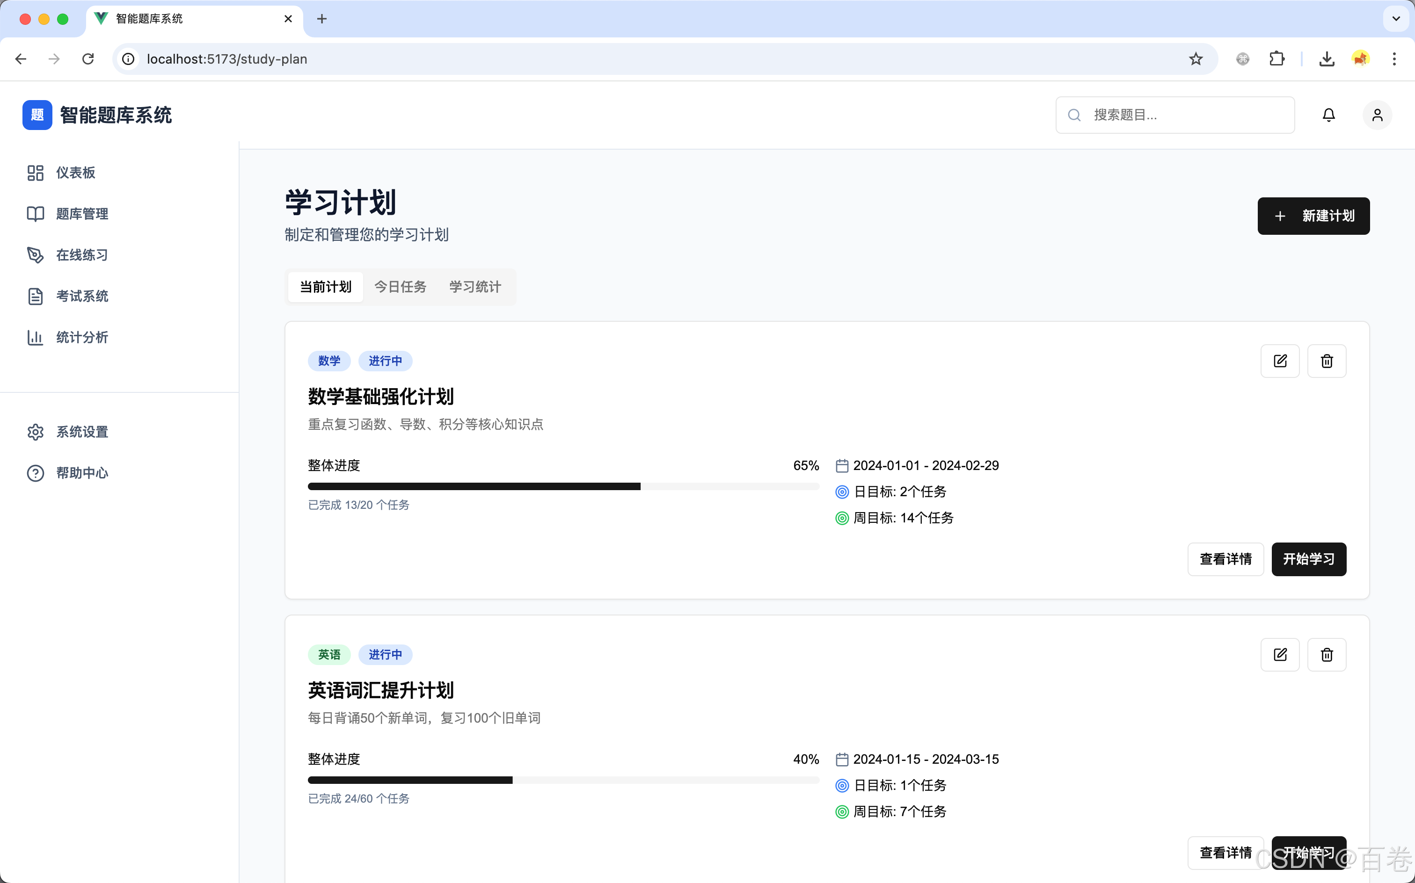Visit the 帮助中心 help center
The height and width of the screenshot is (883, 1415).
81,473
